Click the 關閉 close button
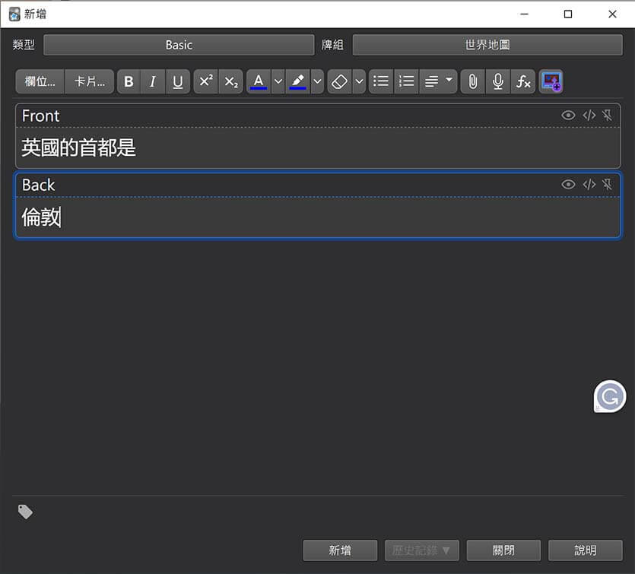The image size is (635, 574). 503,550
